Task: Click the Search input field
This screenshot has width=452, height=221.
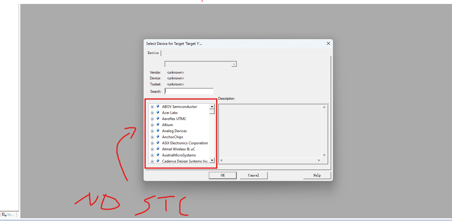Action: click(x=189, y=91)
